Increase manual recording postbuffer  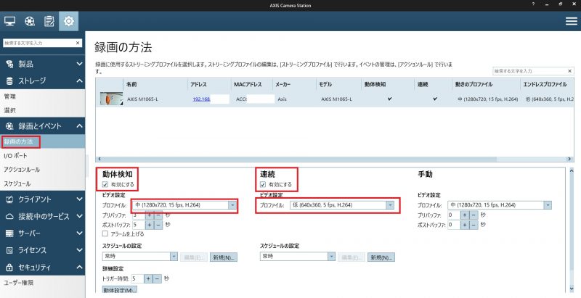click(465, 225)
